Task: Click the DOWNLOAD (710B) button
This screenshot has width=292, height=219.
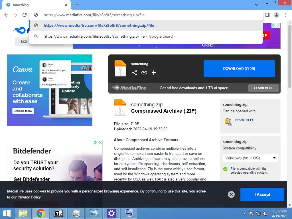Action: (x=239, y=68)
